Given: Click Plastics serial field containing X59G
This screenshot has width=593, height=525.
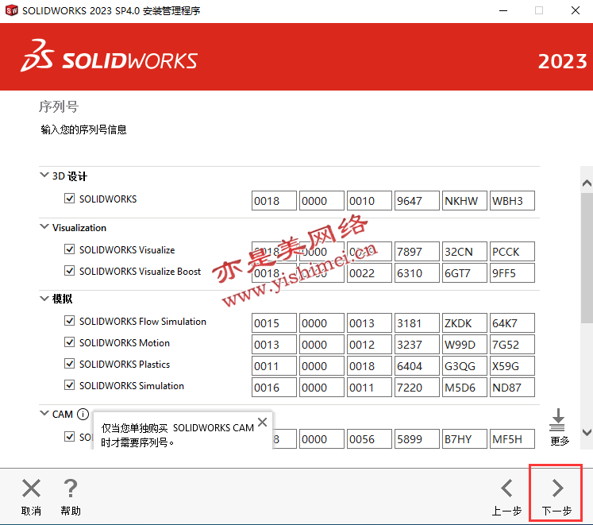Looking at the screenshot, I should point(512,366).
